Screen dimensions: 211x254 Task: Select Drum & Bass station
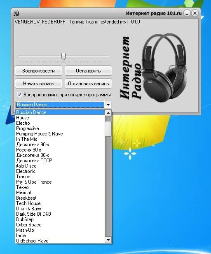(60, 208)
